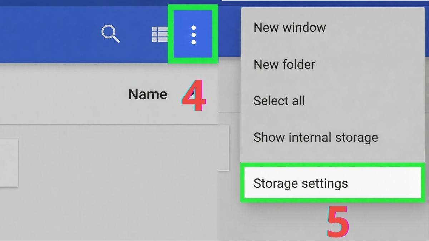This screenshot has width=429, height=241.
Task: Click the red step number 5 annotation
Action: (337, 221)
